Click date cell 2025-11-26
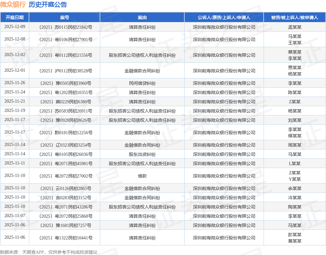Viewport: 326px width, 255px height. click(x=15, y=83)
